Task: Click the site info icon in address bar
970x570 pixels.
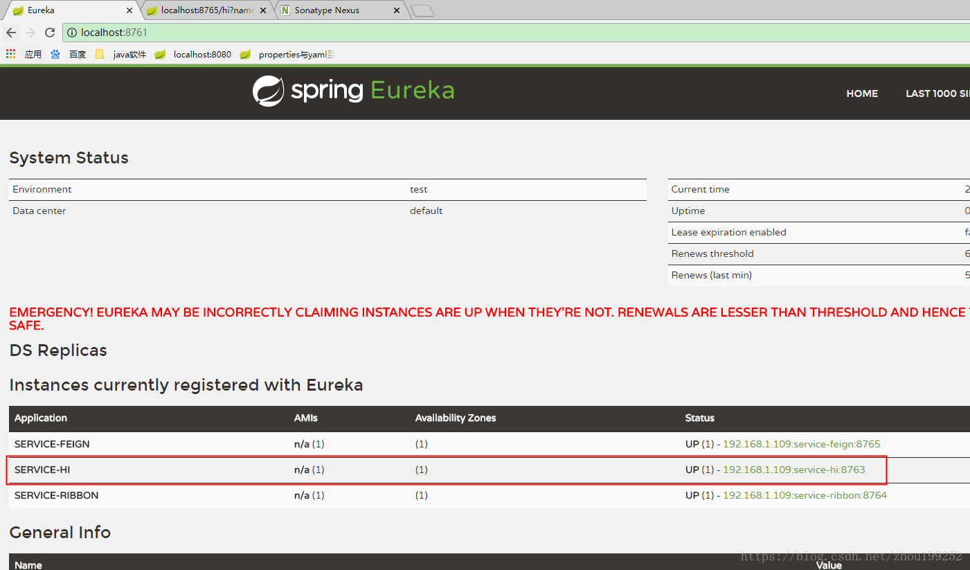Action: tap(71, 33)
